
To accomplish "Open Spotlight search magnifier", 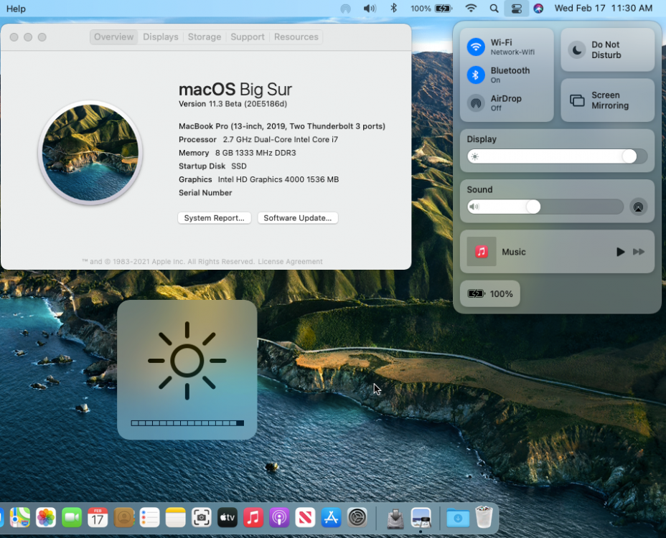I will pyautogui.click(x=494, y=9).
